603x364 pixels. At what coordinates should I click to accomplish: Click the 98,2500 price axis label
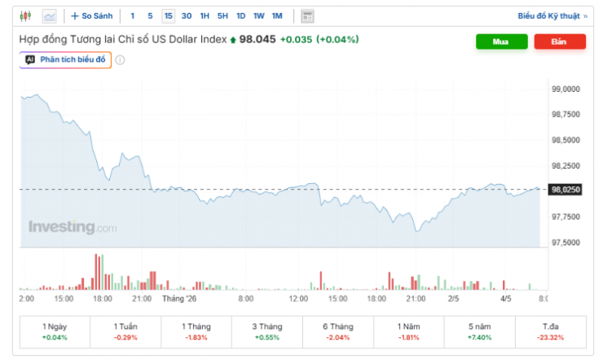tap(566, 166)
